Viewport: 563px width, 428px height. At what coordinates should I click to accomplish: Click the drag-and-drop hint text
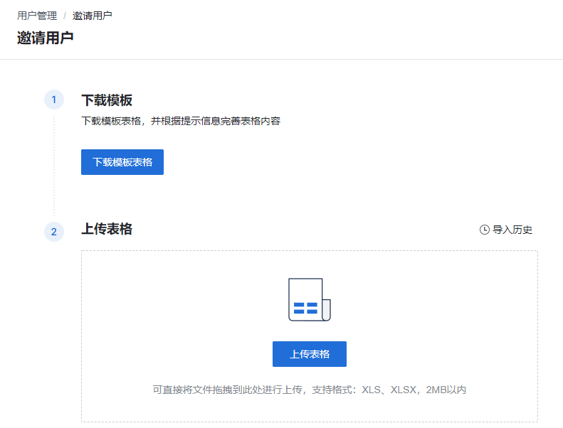click(256, 390)
